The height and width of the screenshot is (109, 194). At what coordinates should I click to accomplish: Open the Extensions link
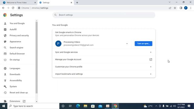pyautogui.click(x=15, y=101)
